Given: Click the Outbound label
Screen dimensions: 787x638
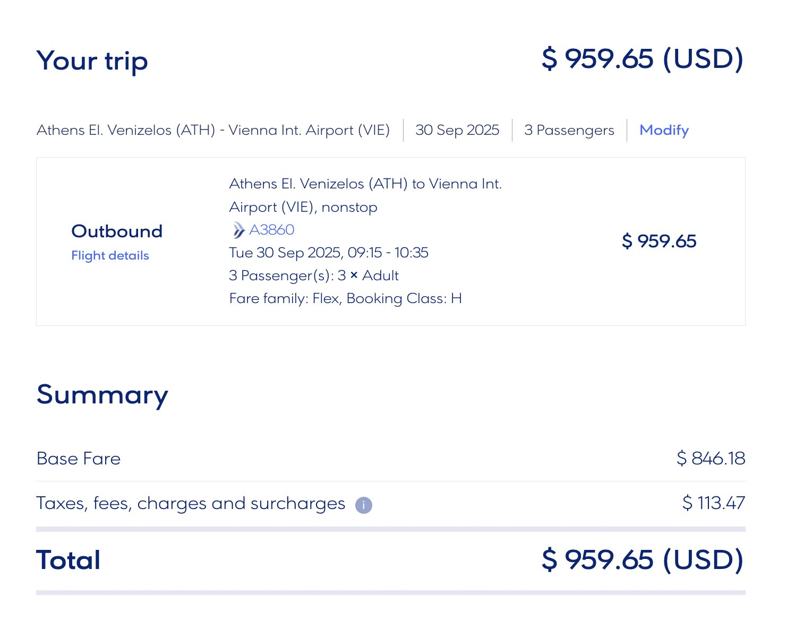Looking at the screenshot, I should (x=117, y=231).
